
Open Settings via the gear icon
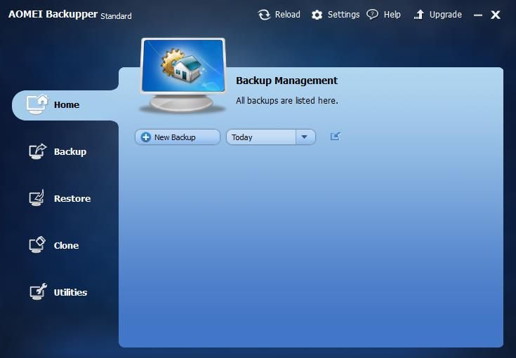tap(317, 15)
